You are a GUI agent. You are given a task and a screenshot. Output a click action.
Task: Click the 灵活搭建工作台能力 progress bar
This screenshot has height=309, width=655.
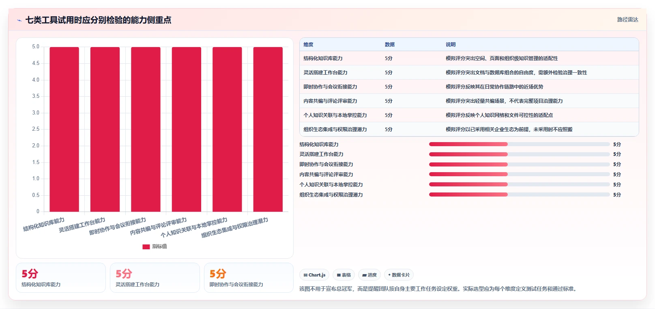pyautogui.click(x=519, y=154)
